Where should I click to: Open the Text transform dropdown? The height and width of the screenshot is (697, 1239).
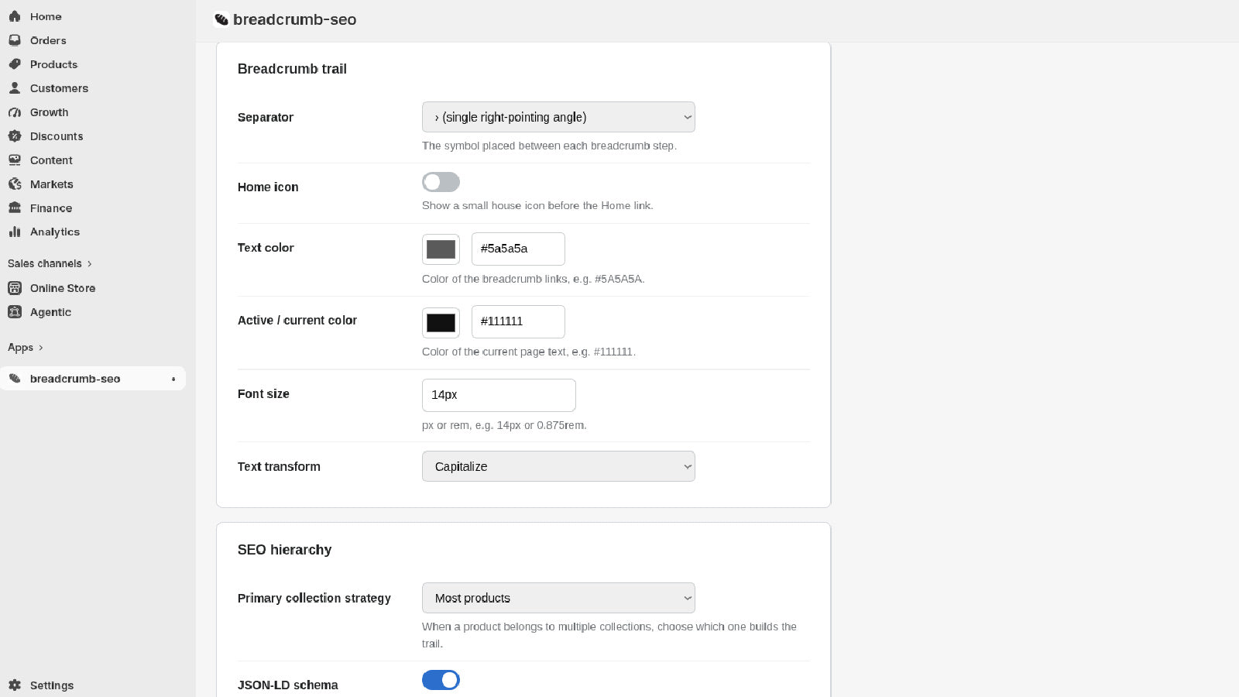click(x=558, y=466)
